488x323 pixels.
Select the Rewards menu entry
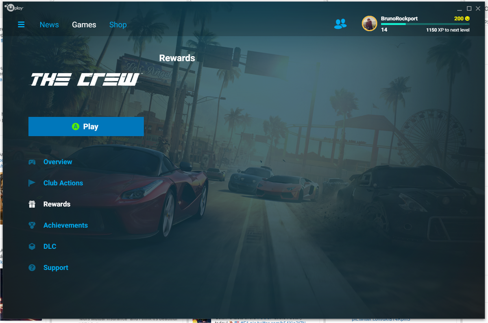click(57, 204)
